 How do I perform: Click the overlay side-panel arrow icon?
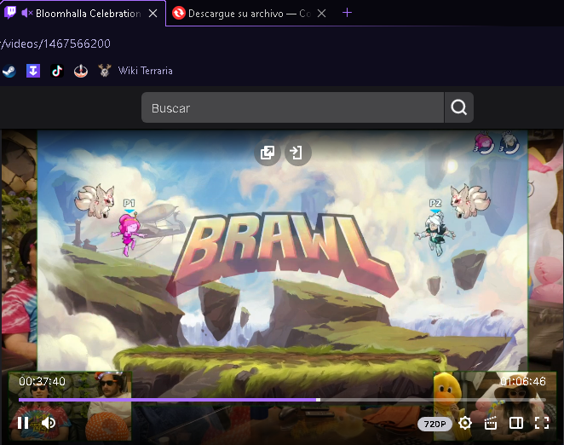pos(297,153)
